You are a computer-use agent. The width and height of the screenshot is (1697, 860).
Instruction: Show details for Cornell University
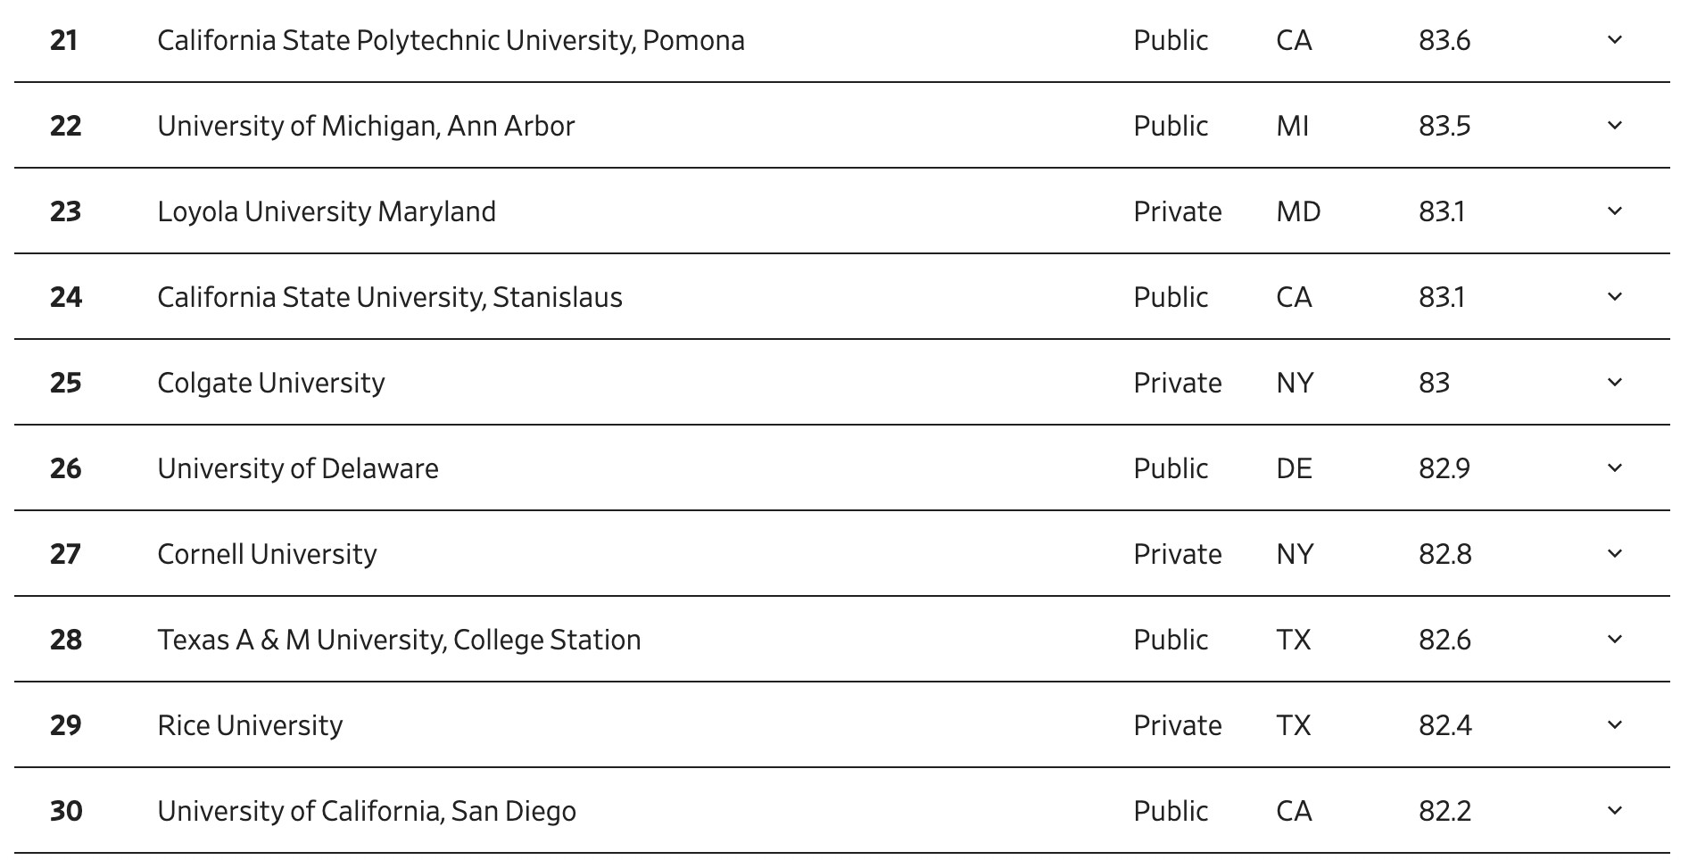1614,554
